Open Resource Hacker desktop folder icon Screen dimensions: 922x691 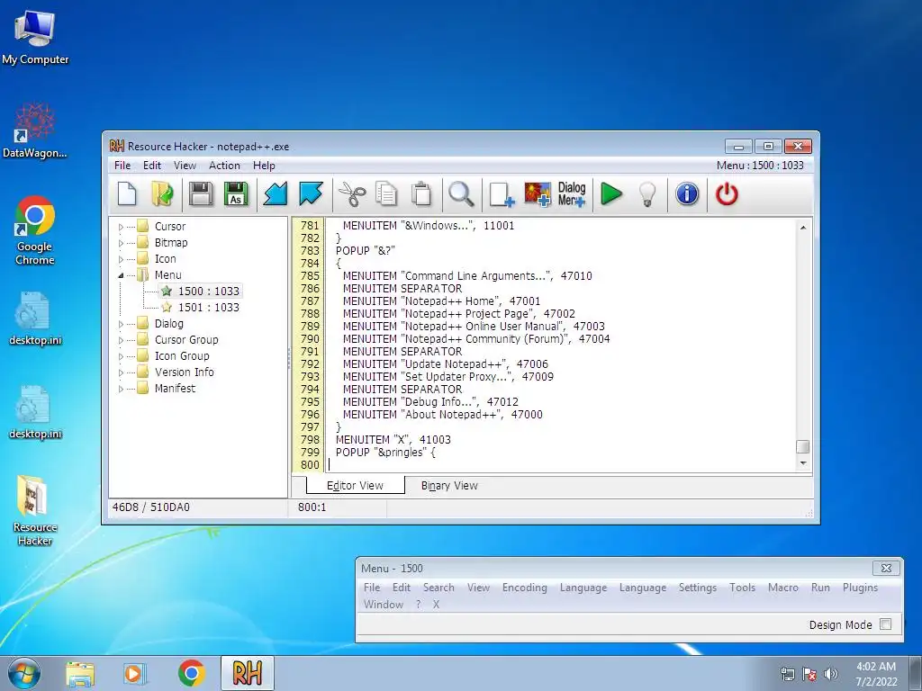(35, 510)
